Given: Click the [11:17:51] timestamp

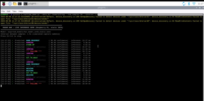Looking at the screenshot, I should click(6, 82).
